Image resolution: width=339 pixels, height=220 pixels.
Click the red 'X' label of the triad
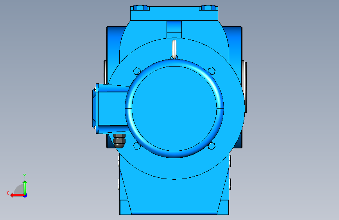pyautogui.click(x=8, y=193)
